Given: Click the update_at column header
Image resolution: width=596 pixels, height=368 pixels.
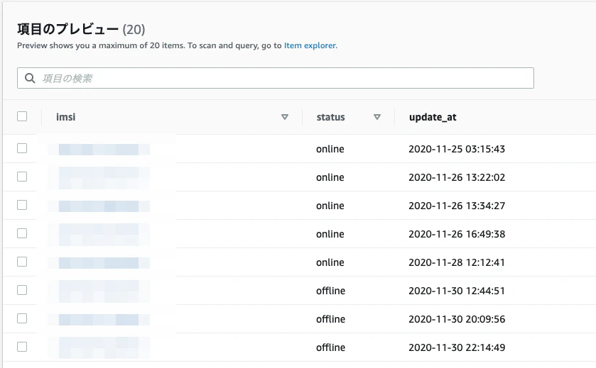Looking at the screenshot, I should [433, 117].
